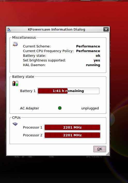This screenshot has height=183, width=128.
Task: Click the Battery 1 label
Action: pos(28,91)
